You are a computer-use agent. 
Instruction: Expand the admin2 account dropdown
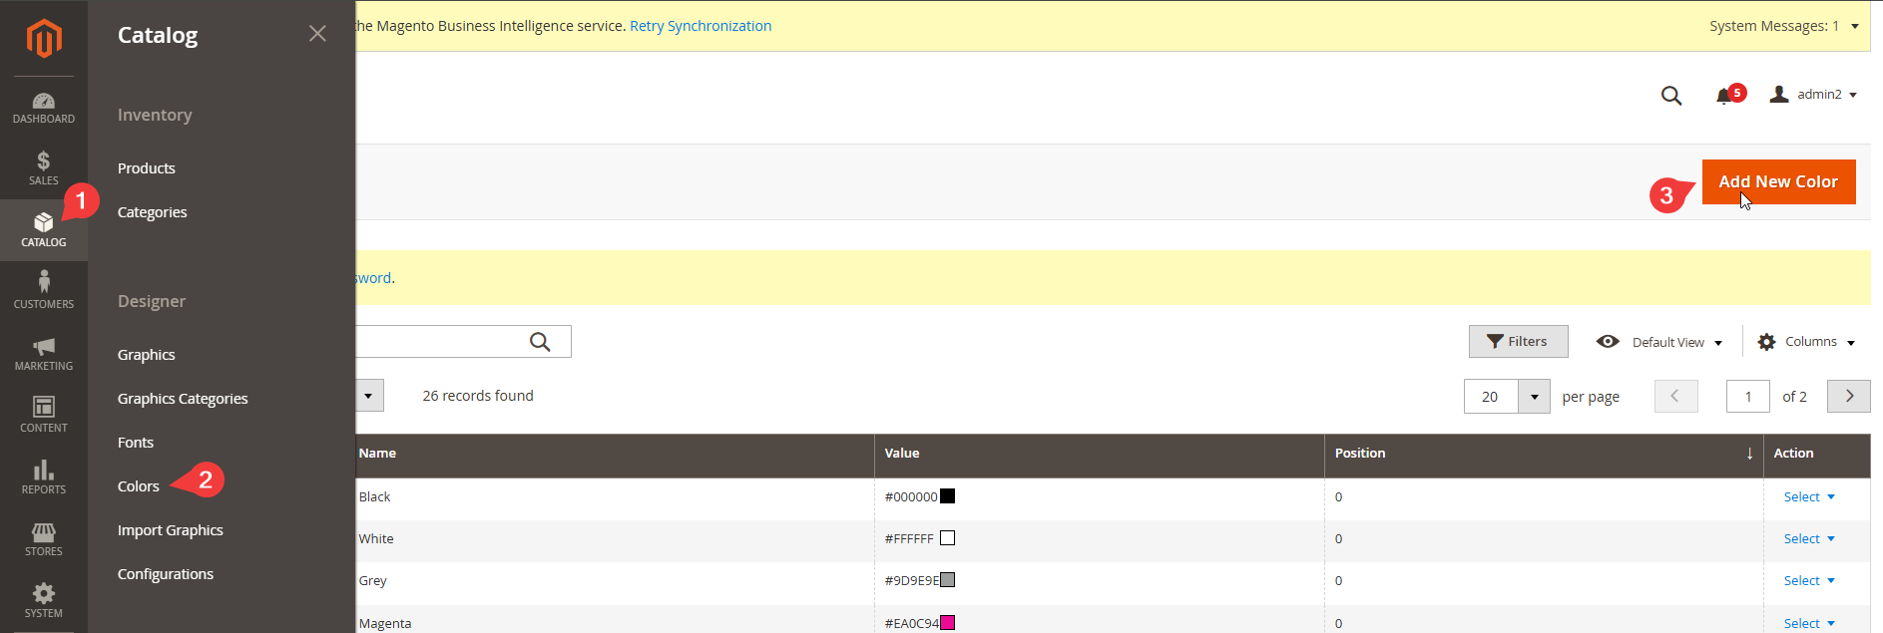[x=1813, y=95]
